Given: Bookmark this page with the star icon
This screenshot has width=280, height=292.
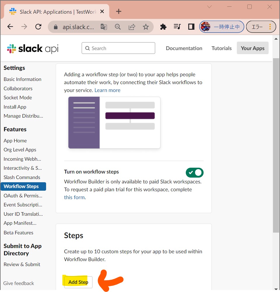Looking at the screenshot, I should click(146, 27).
